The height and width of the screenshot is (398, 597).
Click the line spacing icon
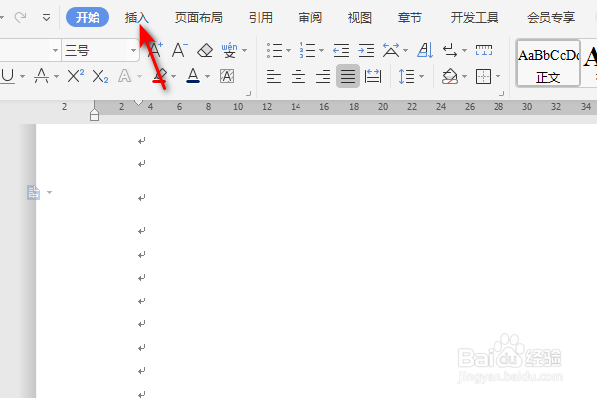(x=406, y=76)
